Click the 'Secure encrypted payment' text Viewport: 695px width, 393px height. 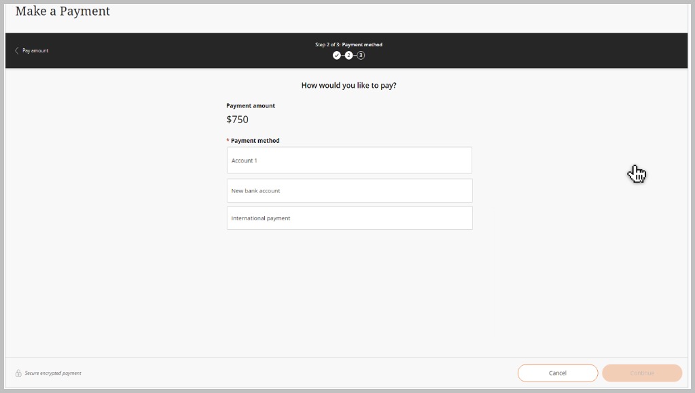click(x=53, y=373)
